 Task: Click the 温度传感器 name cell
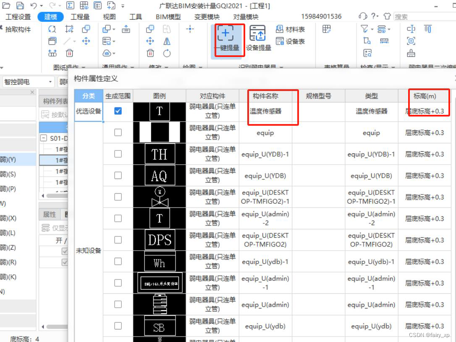(265, 111)
